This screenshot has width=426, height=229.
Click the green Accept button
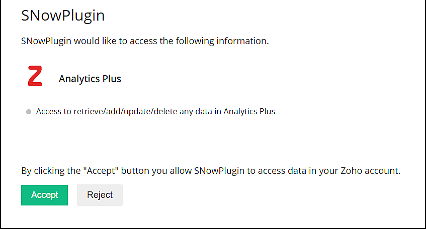(x=44, y=195)
